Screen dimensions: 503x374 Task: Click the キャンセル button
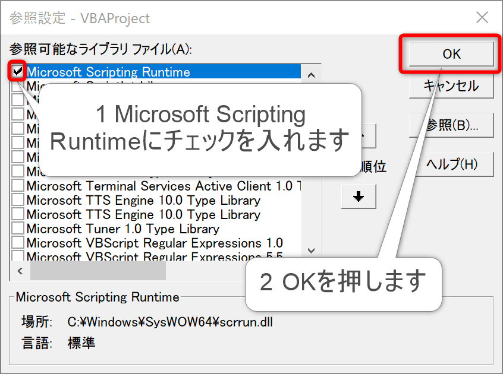(x=451, y=86)
